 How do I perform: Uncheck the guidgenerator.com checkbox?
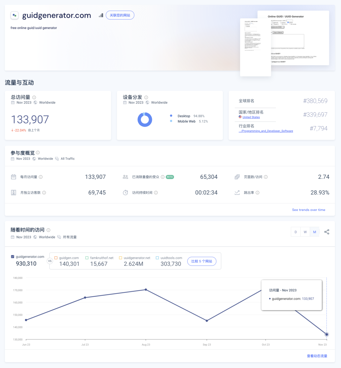[13, 257]
